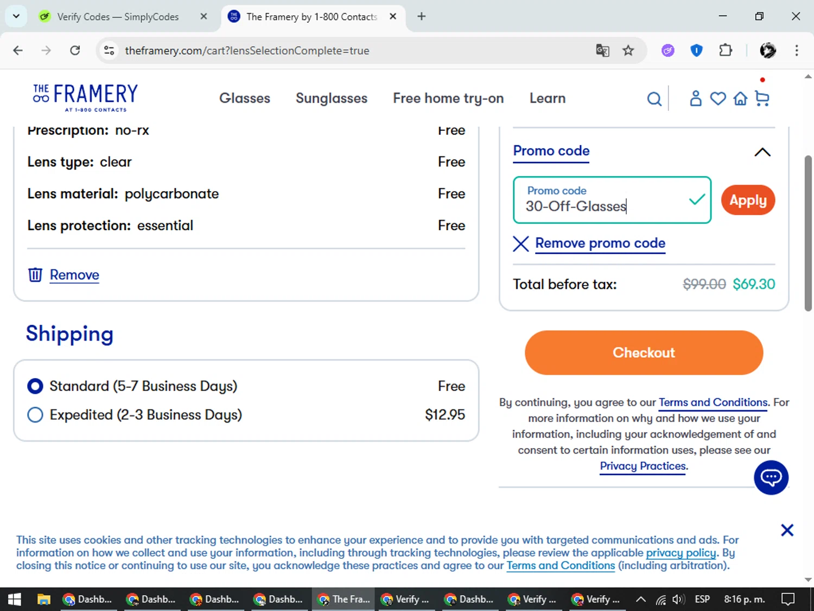Image resolution: width=814 pixels, height=611 pixels.
Task: Open The Framery logo home link
Action: [x=85, y=98]
